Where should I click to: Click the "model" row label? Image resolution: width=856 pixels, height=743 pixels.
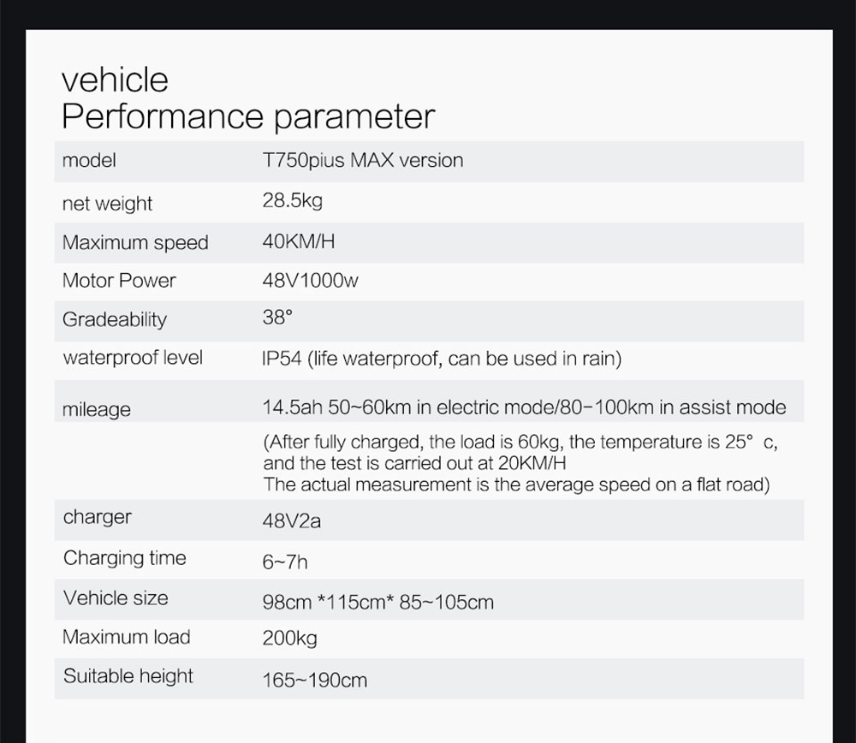tap(89, 161)
